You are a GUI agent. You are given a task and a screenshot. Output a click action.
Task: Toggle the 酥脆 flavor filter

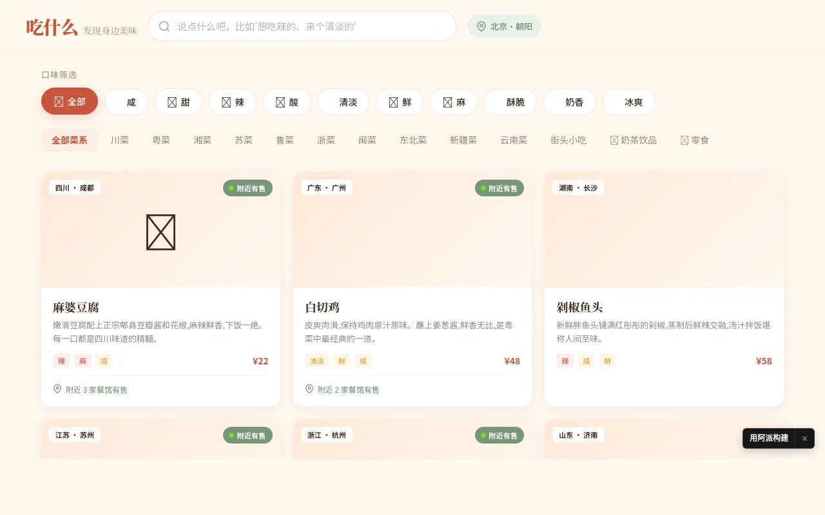[x=510, y=102]
